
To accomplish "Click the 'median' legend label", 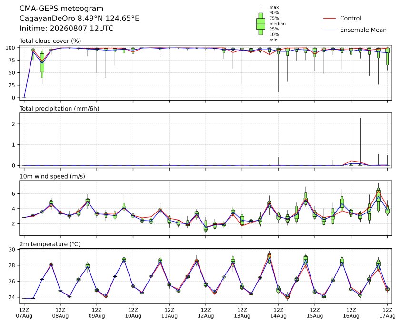I will (277, 23).
